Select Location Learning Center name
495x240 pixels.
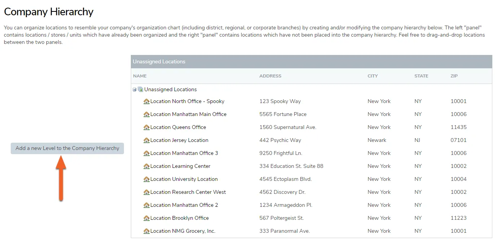(180, 166)
